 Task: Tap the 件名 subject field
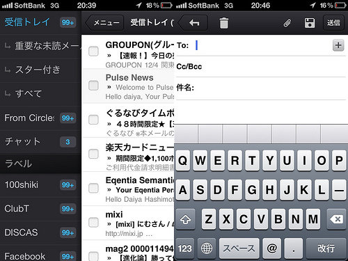click(x=261, y=88)
